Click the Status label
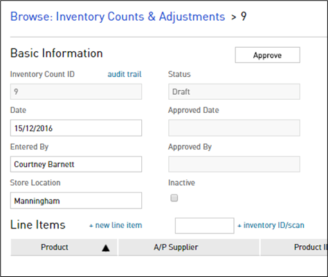 click(179, 74)
